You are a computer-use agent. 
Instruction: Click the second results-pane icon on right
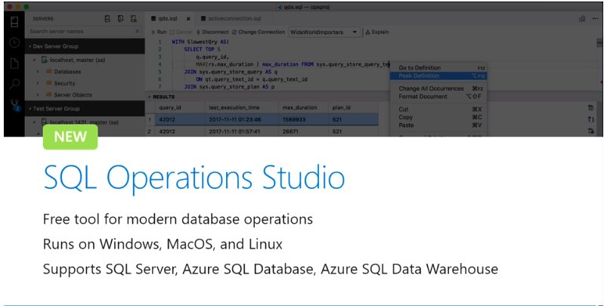tap(590, 119)
